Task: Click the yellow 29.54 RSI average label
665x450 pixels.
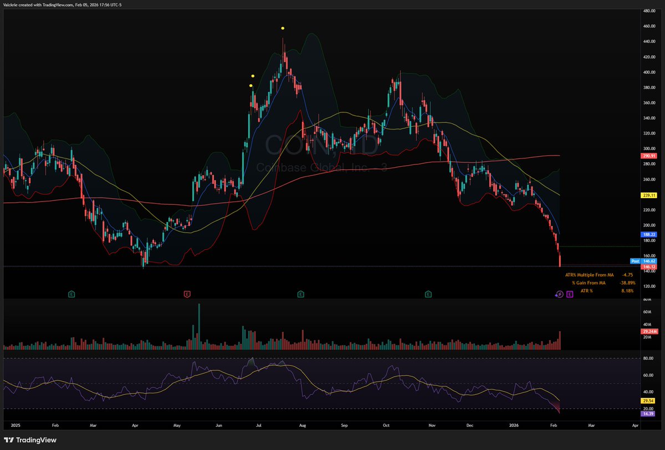Action: click(648, 400)
